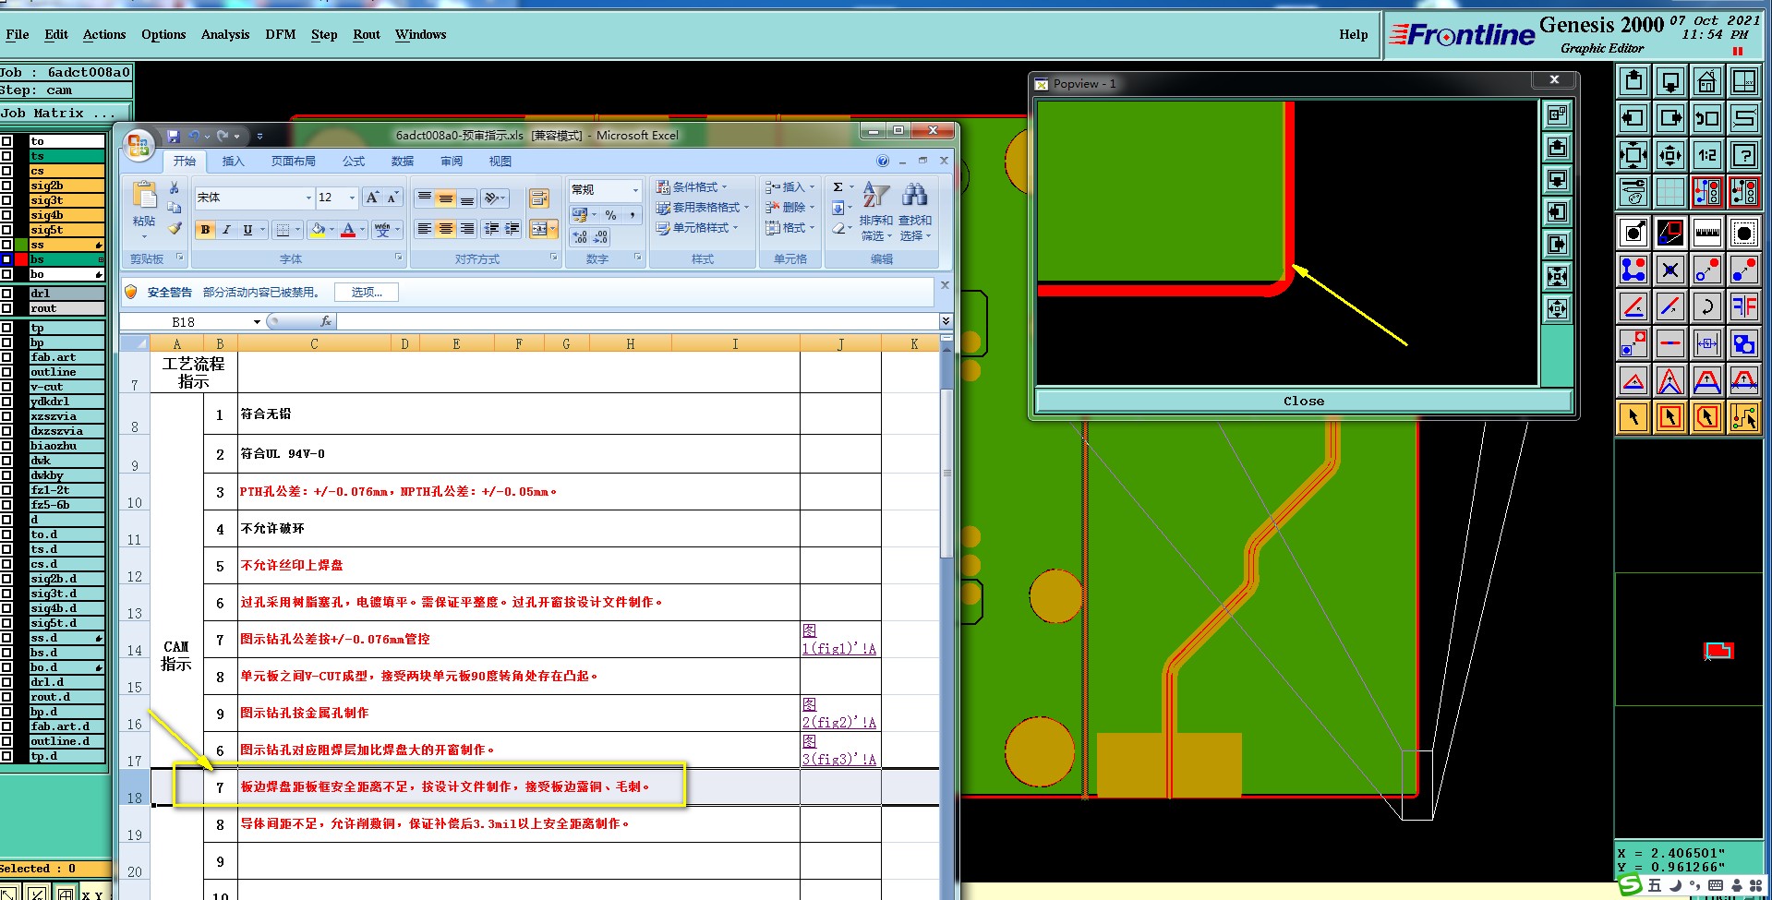
Task: Open the 条件格式 conditional formatting dropdown
Action: click(x=692, y=187)
